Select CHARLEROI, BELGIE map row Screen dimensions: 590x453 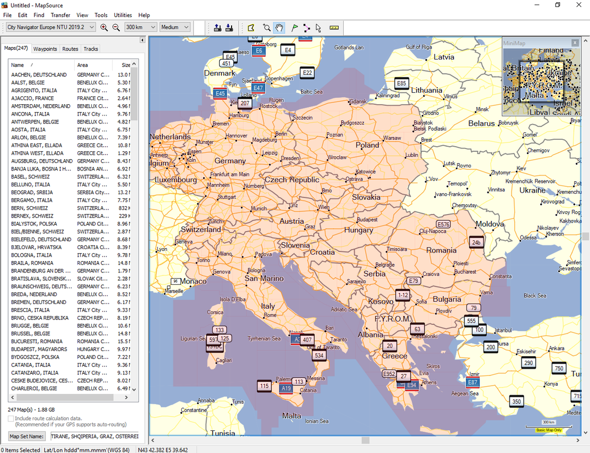click(x=70, y=388)
